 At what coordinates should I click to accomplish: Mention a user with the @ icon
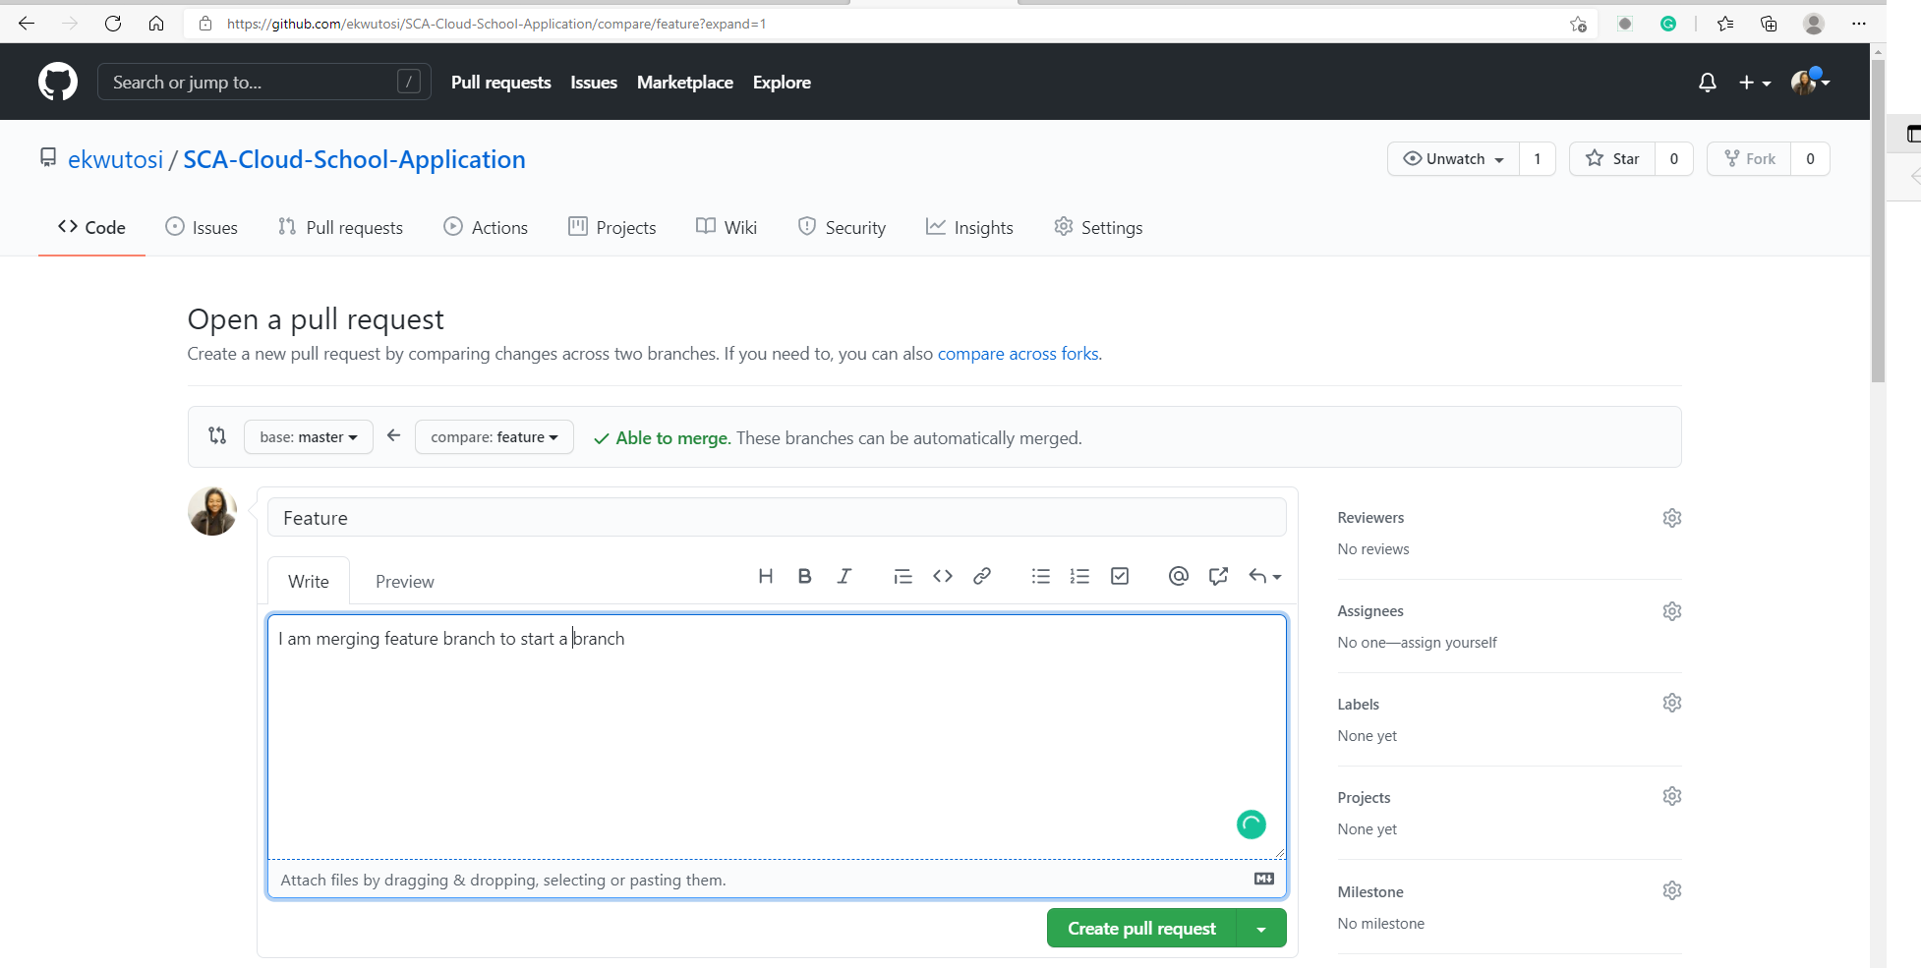(x=1179, y=576)
